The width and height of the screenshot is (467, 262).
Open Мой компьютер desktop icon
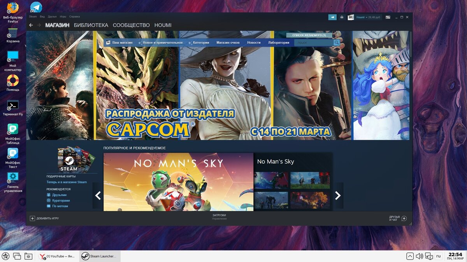13,57
